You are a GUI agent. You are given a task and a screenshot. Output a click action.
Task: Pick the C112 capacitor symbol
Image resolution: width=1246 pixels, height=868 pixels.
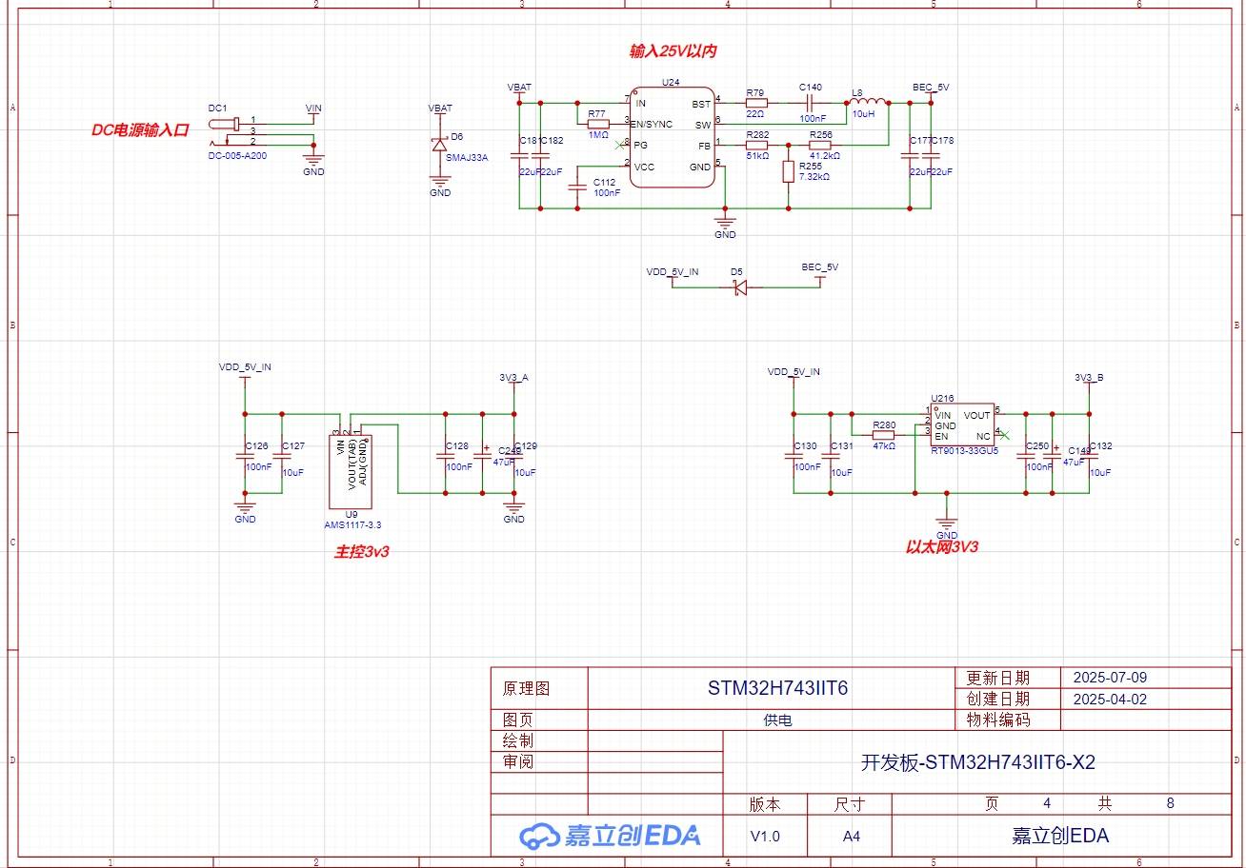577,188
